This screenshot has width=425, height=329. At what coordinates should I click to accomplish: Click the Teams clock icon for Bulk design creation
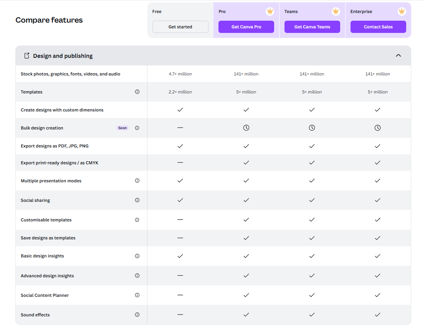tap(312, 128)
